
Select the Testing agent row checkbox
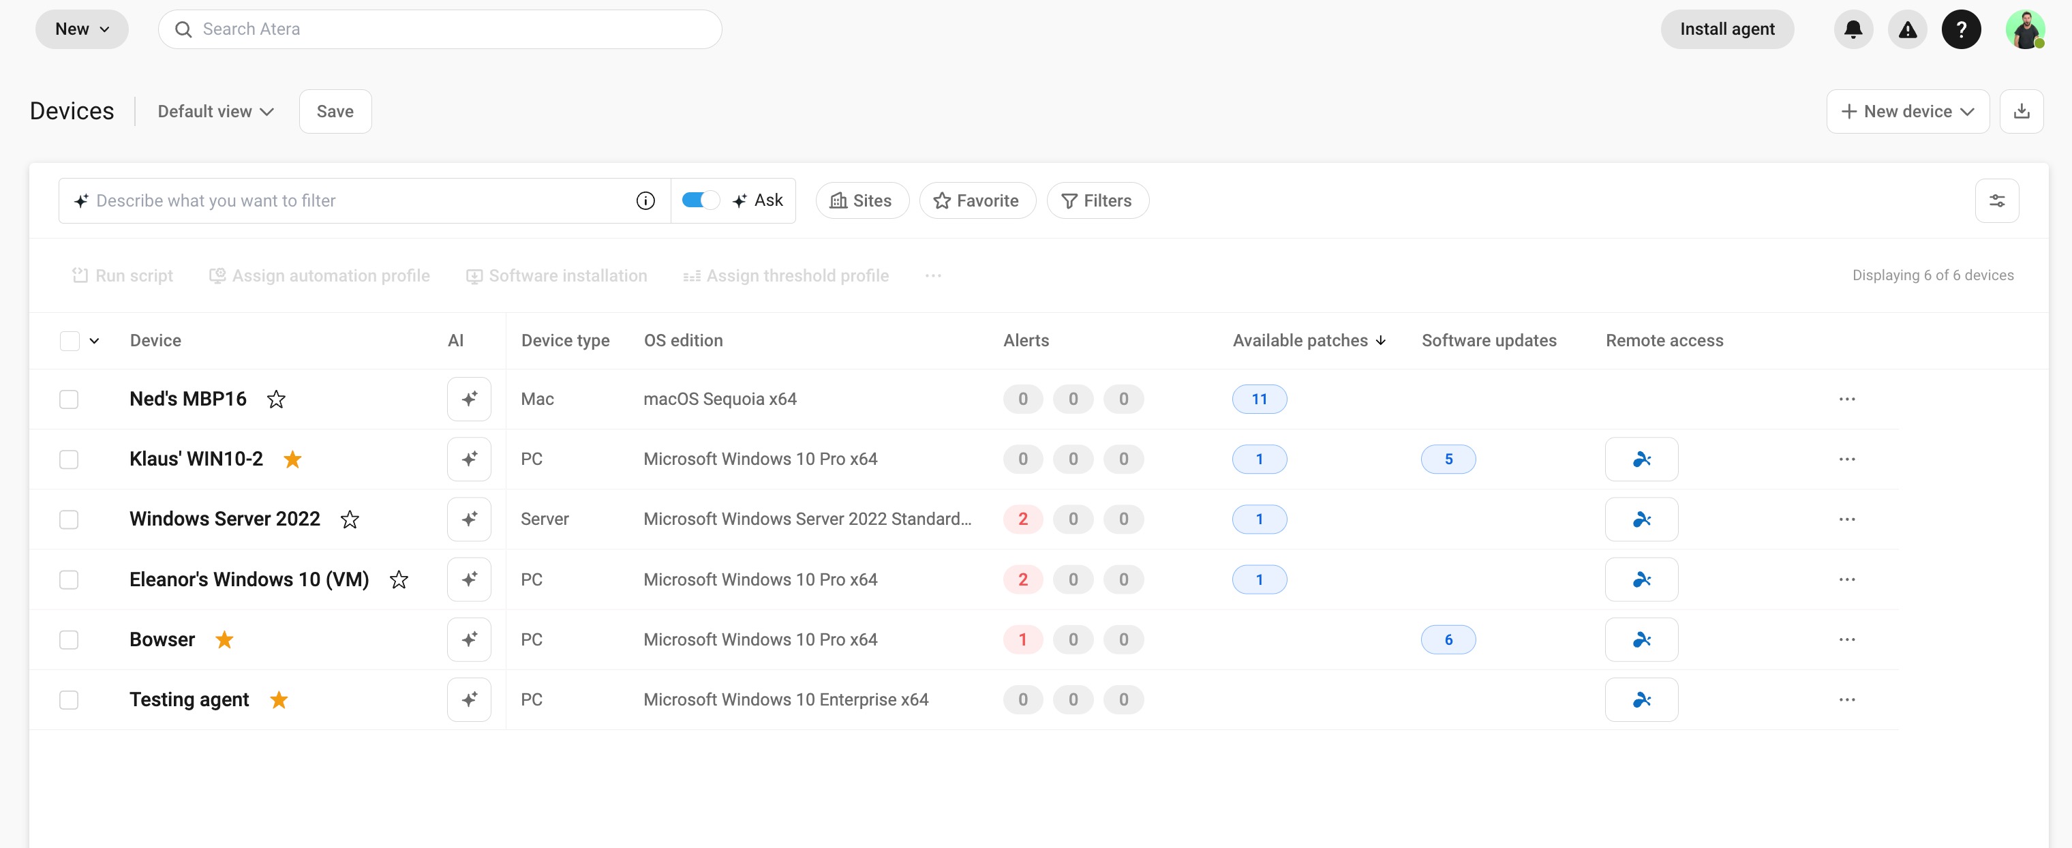[x=69, y=700]
